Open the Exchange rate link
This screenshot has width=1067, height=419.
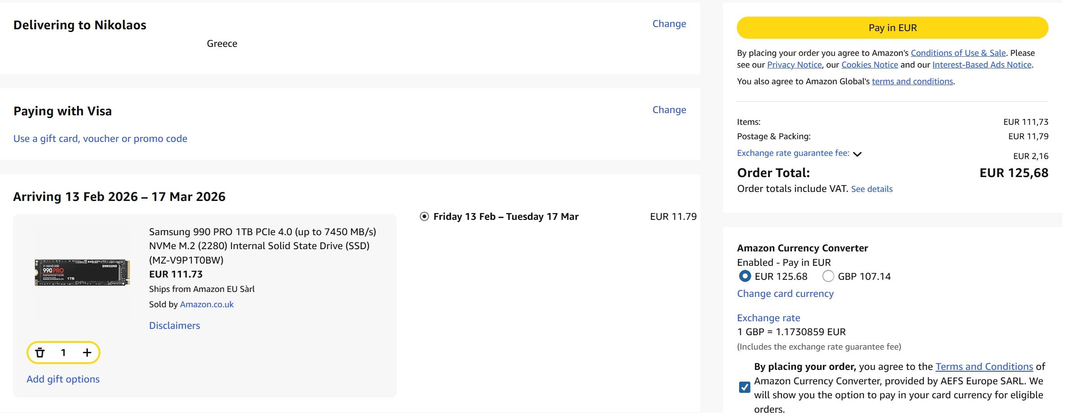point(768,318)
